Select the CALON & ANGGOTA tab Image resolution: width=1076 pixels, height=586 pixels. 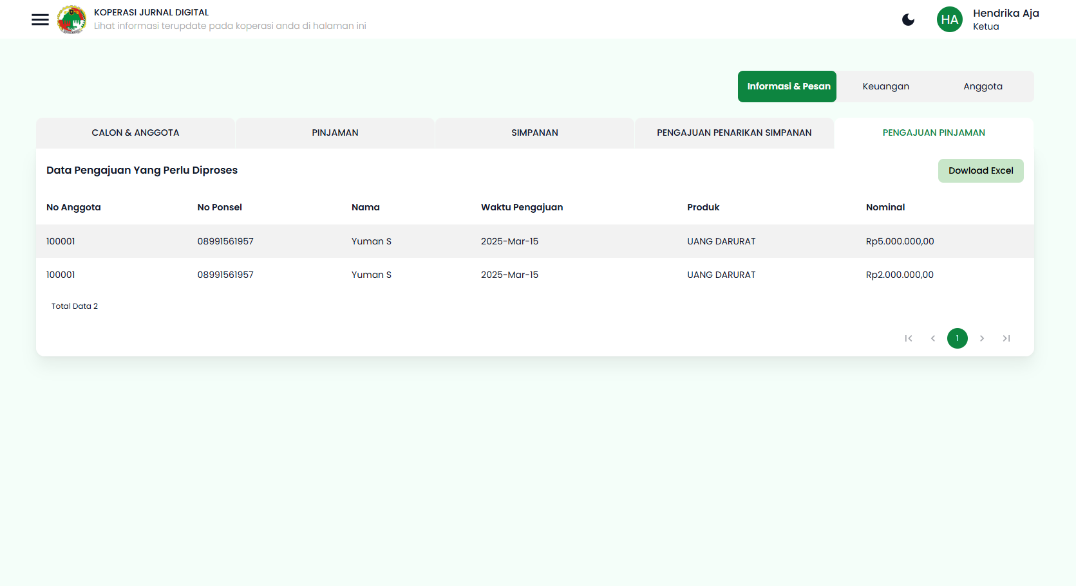coord(135,133)
